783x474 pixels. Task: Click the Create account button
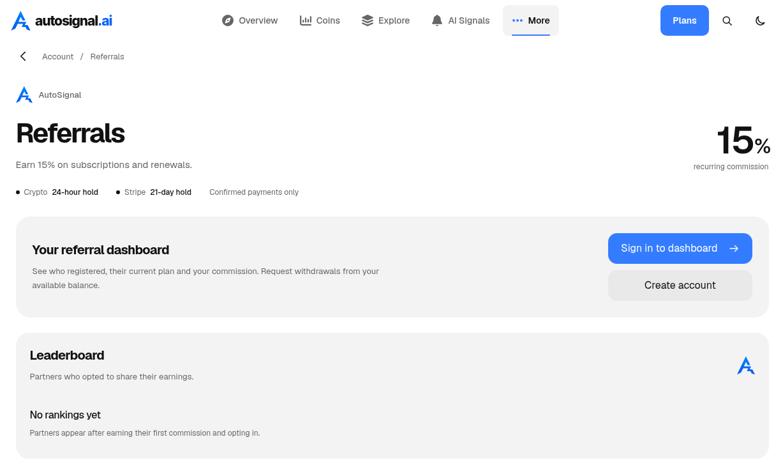click(680, 286)
